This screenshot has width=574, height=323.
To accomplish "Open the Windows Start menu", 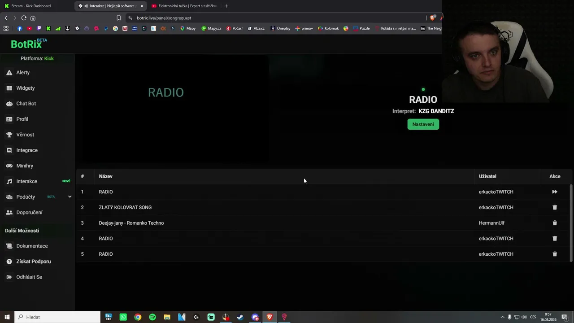I will pos(7,317).
